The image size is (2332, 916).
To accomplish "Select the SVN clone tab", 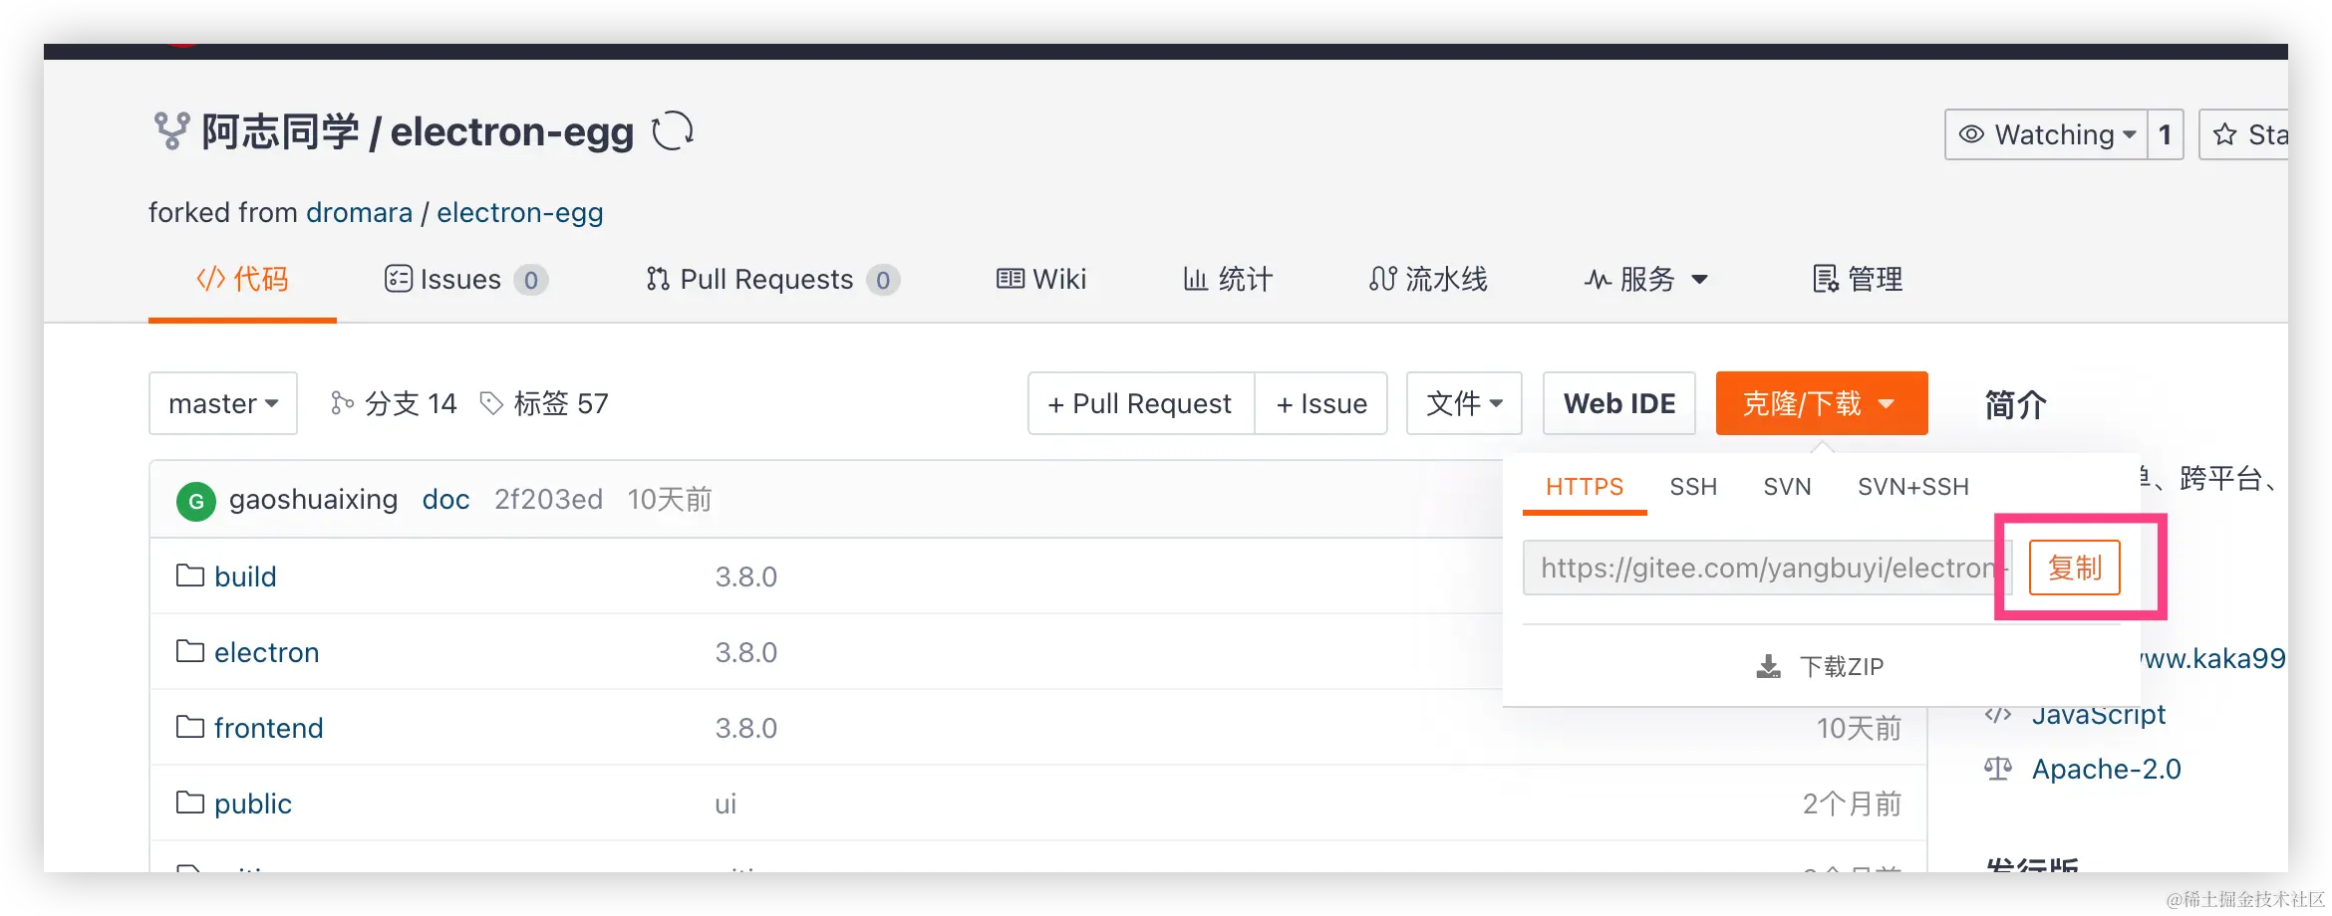I will click(1787, 487).
